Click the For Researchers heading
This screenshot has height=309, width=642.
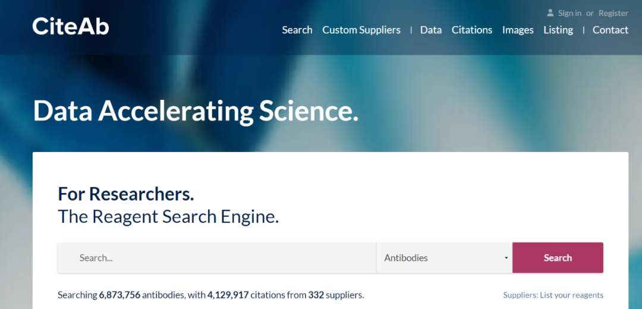[x=125, y=194]
